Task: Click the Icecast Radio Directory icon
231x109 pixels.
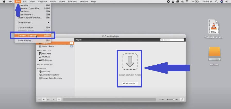Action: pyautogui.click(x=40, y=78)
